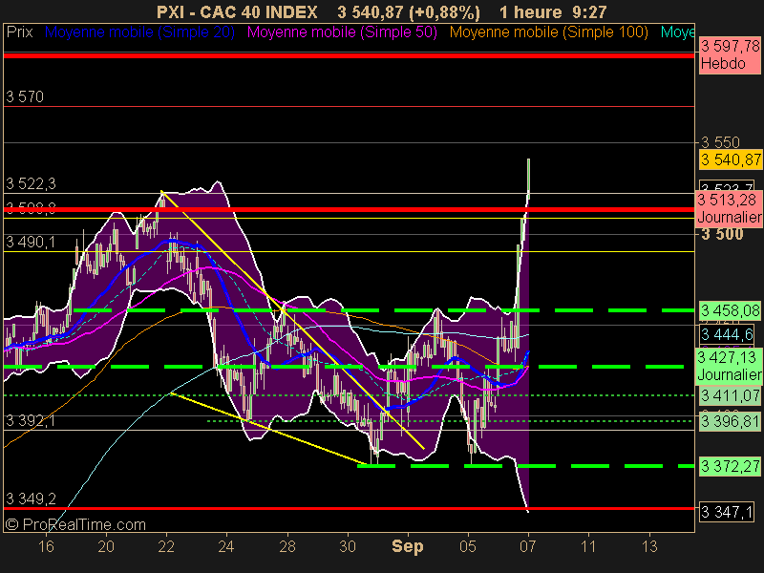This screenshot has height=573, width=764.
Task: Click the 3 411,07 level tag
Action: [x=730, y=395]
